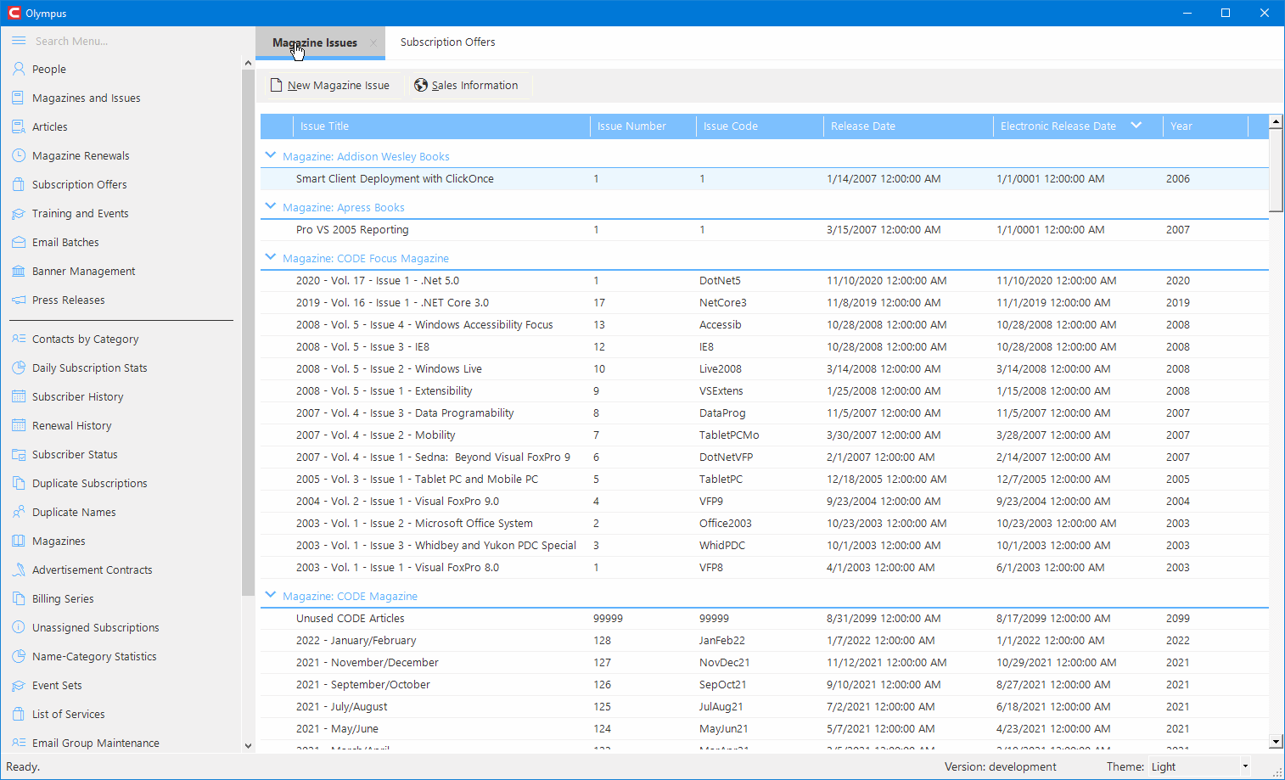Sort by the Issue Code column header
The height and width of the screenshot is (780, 1285).
click(760, 126)
